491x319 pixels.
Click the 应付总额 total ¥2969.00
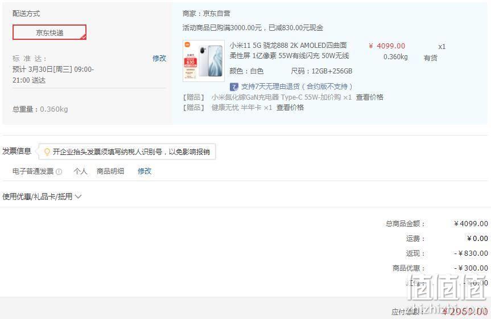465,312
